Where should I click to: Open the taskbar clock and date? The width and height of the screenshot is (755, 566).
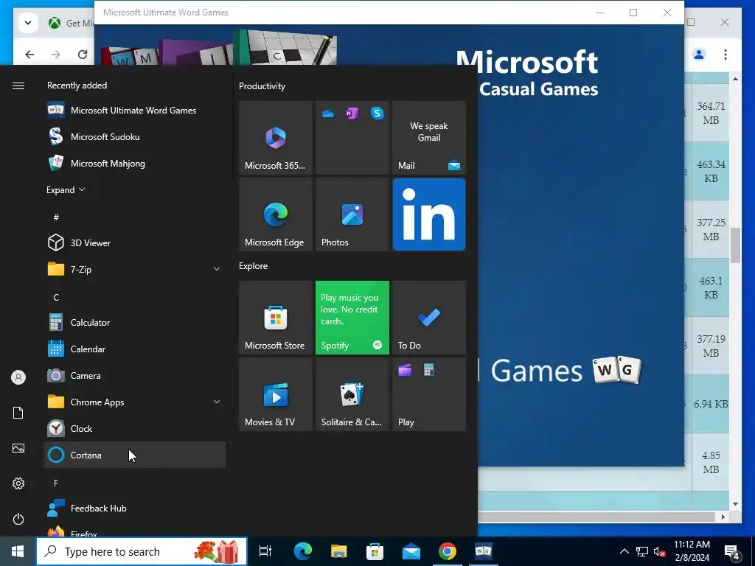pos(692,551)
